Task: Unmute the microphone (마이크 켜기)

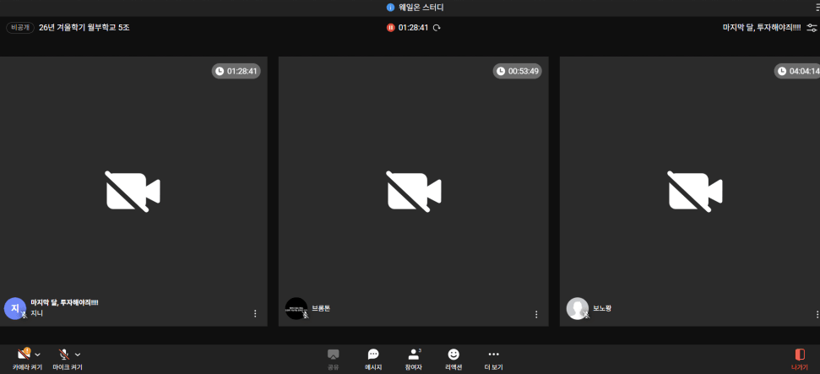Action: coord(64,355)
